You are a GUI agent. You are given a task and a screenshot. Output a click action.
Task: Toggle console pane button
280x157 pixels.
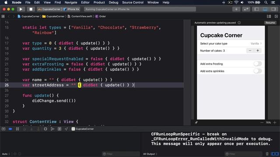(x=277, y=154)
